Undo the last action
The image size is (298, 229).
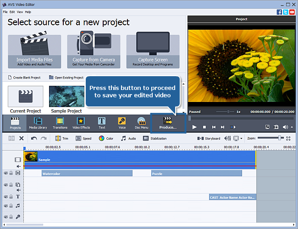[x=34, y=138]
